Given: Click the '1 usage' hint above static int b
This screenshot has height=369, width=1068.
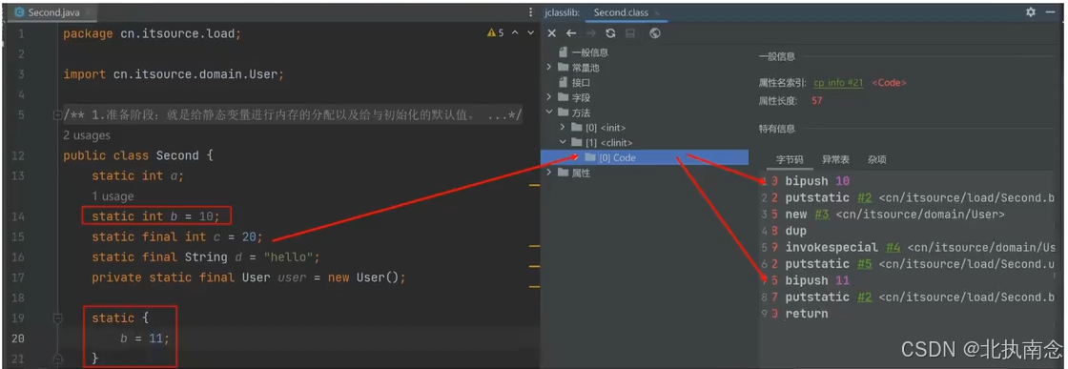Looking at the screenshot, I should pos(113,196).
